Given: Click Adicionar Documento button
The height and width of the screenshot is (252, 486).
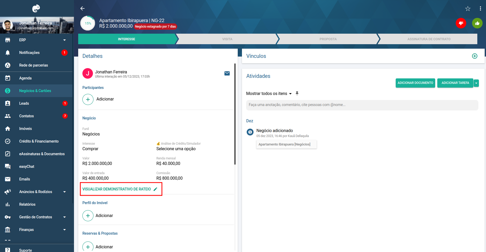Looking at the screenshot, I should (x=415, y=83).
